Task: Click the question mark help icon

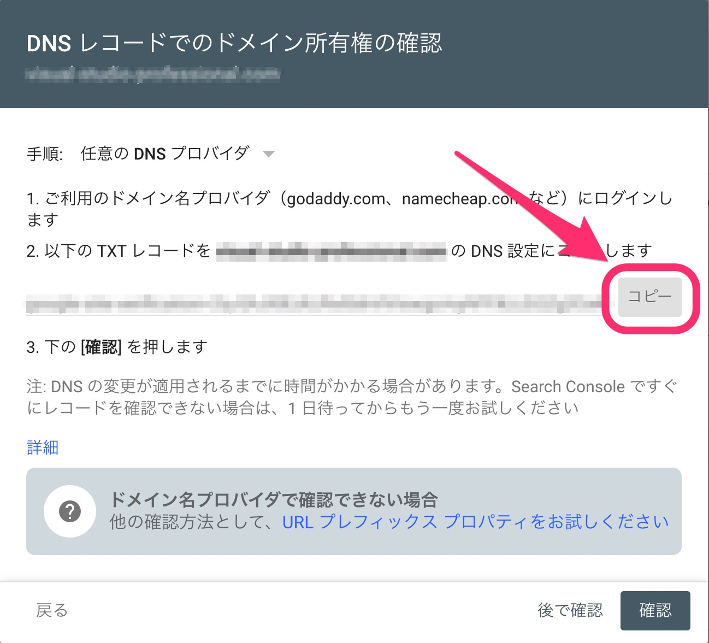Action: click(x=70, y=511)
